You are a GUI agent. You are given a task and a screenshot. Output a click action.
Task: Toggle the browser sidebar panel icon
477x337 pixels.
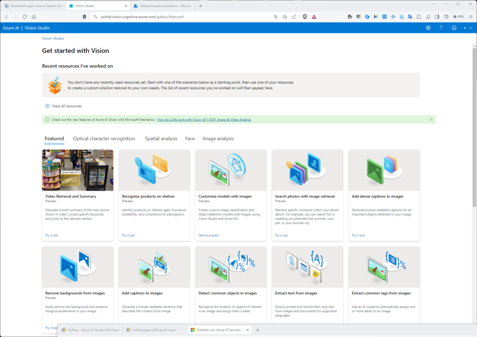(437, 16)
